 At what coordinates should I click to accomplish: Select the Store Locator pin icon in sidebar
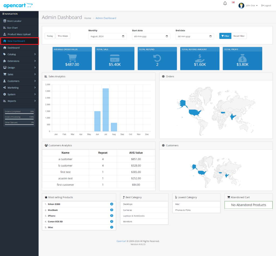coord(4,21)
